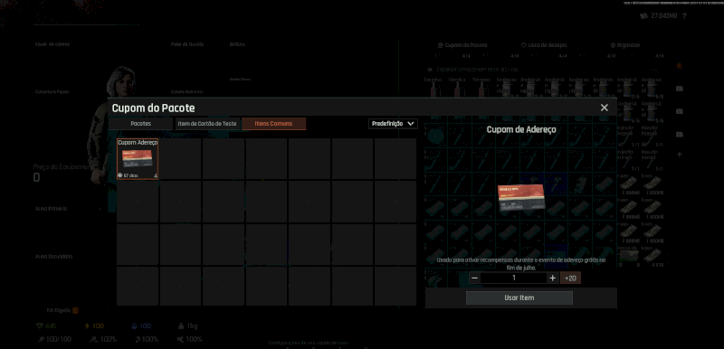Viewport: 724px width, 349px height.
Task: Select the Arma Secundária slot
Action: click(x=54, y=257)
